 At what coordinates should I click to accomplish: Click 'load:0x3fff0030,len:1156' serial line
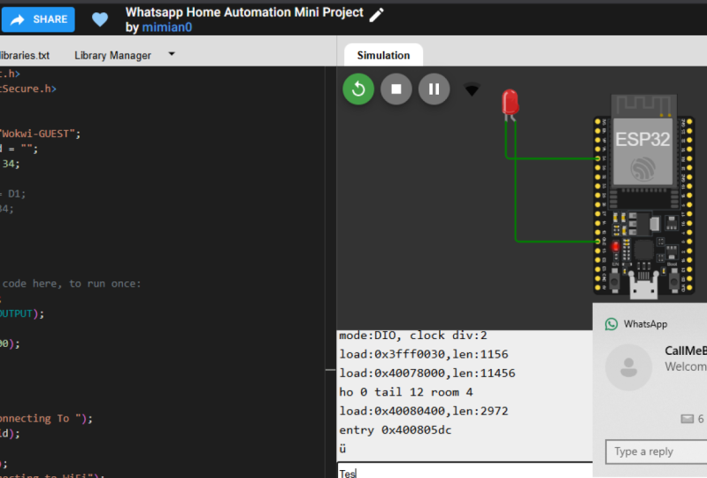pyautogui.click(x=424, y=354)
